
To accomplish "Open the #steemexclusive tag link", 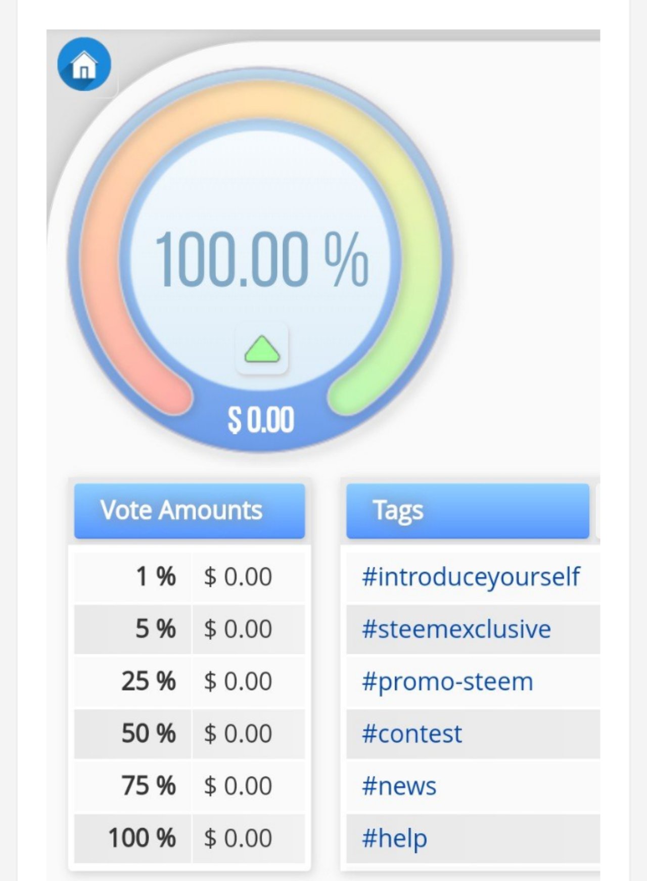I will pyautogui.click(x=456, y=629).
